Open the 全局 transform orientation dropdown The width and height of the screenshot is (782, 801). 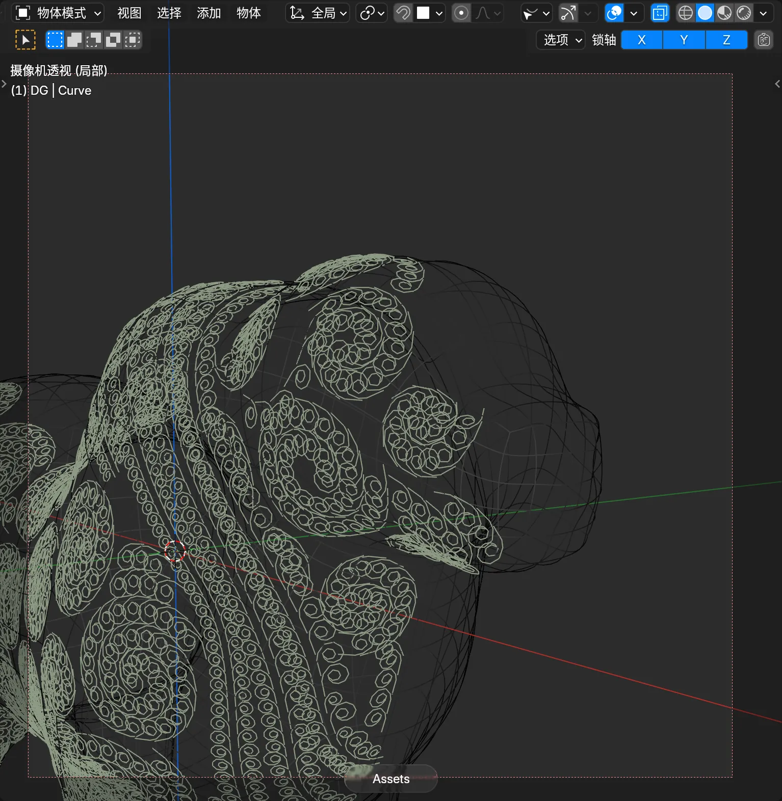(x=318, y=13)
